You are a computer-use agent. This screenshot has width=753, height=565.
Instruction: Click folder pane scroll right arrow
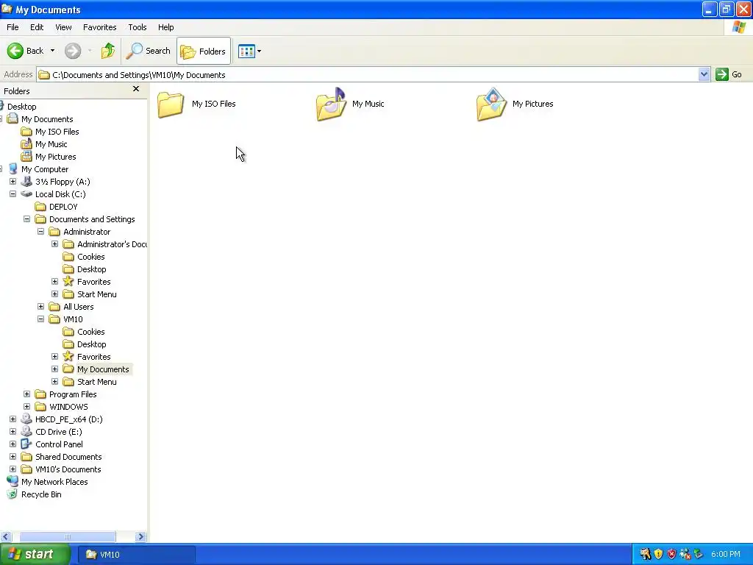tap(140, 536)
